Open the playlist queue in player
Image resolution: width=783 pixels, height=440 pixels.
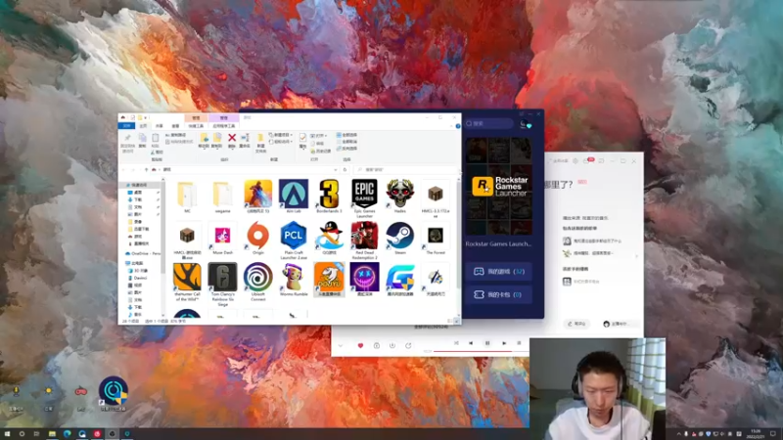click(x=519, y=343)
